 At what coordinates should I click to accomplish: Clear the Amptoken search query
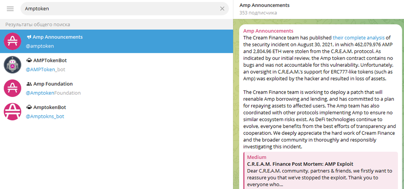point(222,9)
